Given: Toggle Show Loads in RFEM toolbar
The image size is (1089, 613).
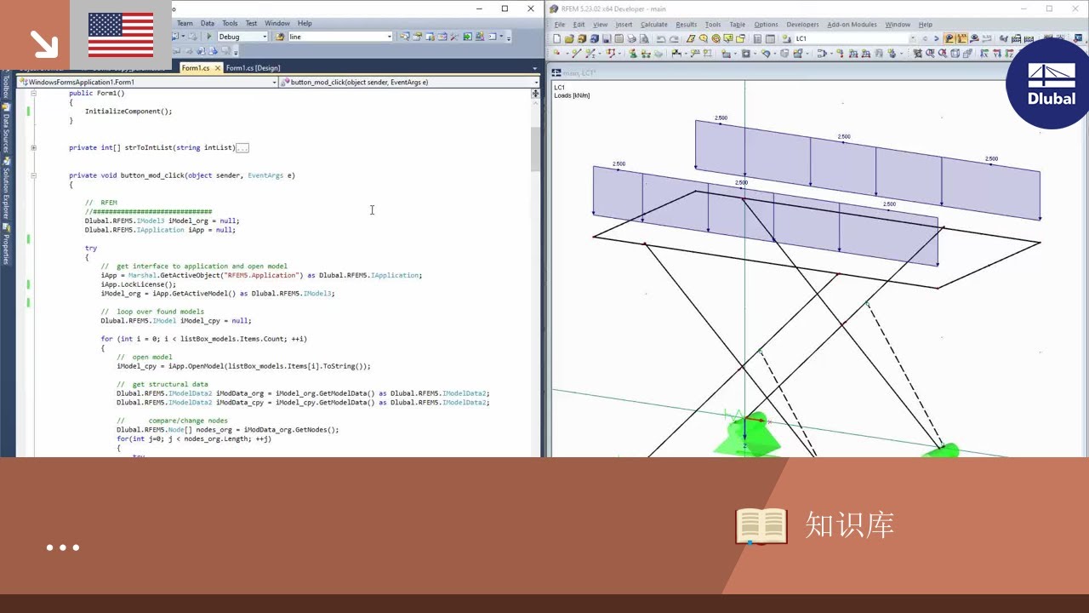Looking at the screenshot, I should pyautogui.click(x=949, y=38).
